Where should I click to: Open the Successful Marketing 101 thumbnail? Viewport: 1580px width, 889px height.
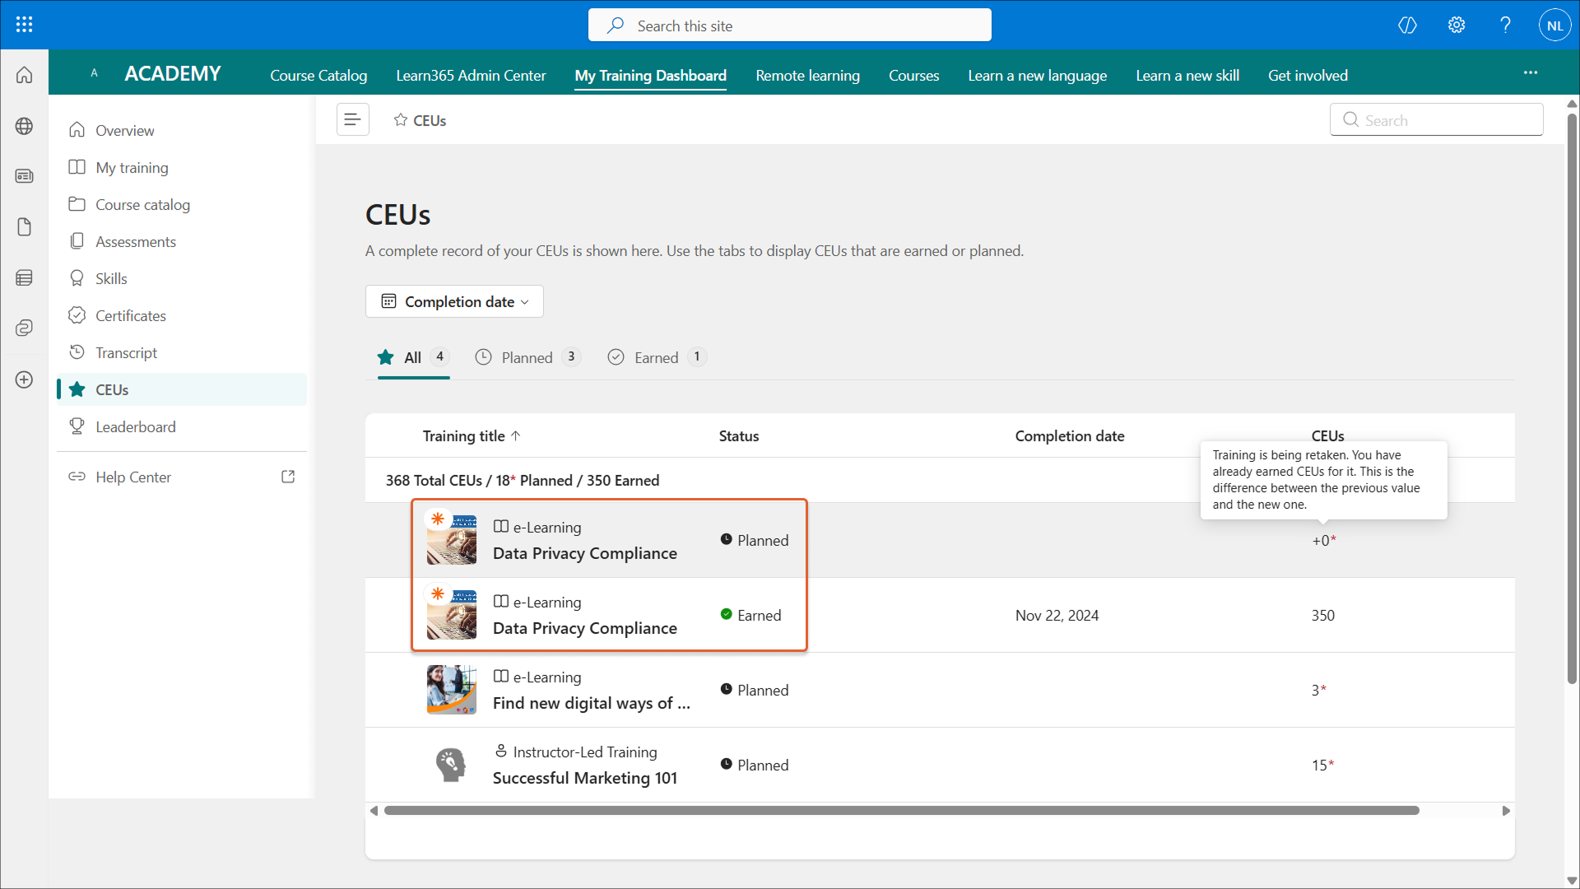pos(451,765)
